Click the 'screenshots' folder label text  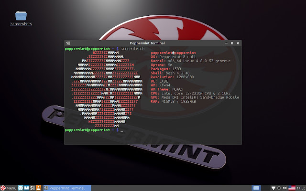coord(21,24)
